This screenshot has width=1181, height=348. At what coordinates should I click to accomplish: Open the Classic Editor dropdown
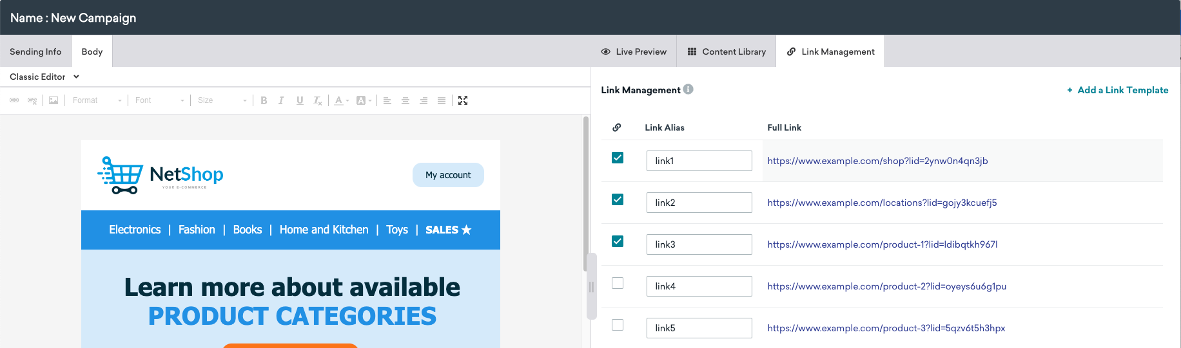44,77
